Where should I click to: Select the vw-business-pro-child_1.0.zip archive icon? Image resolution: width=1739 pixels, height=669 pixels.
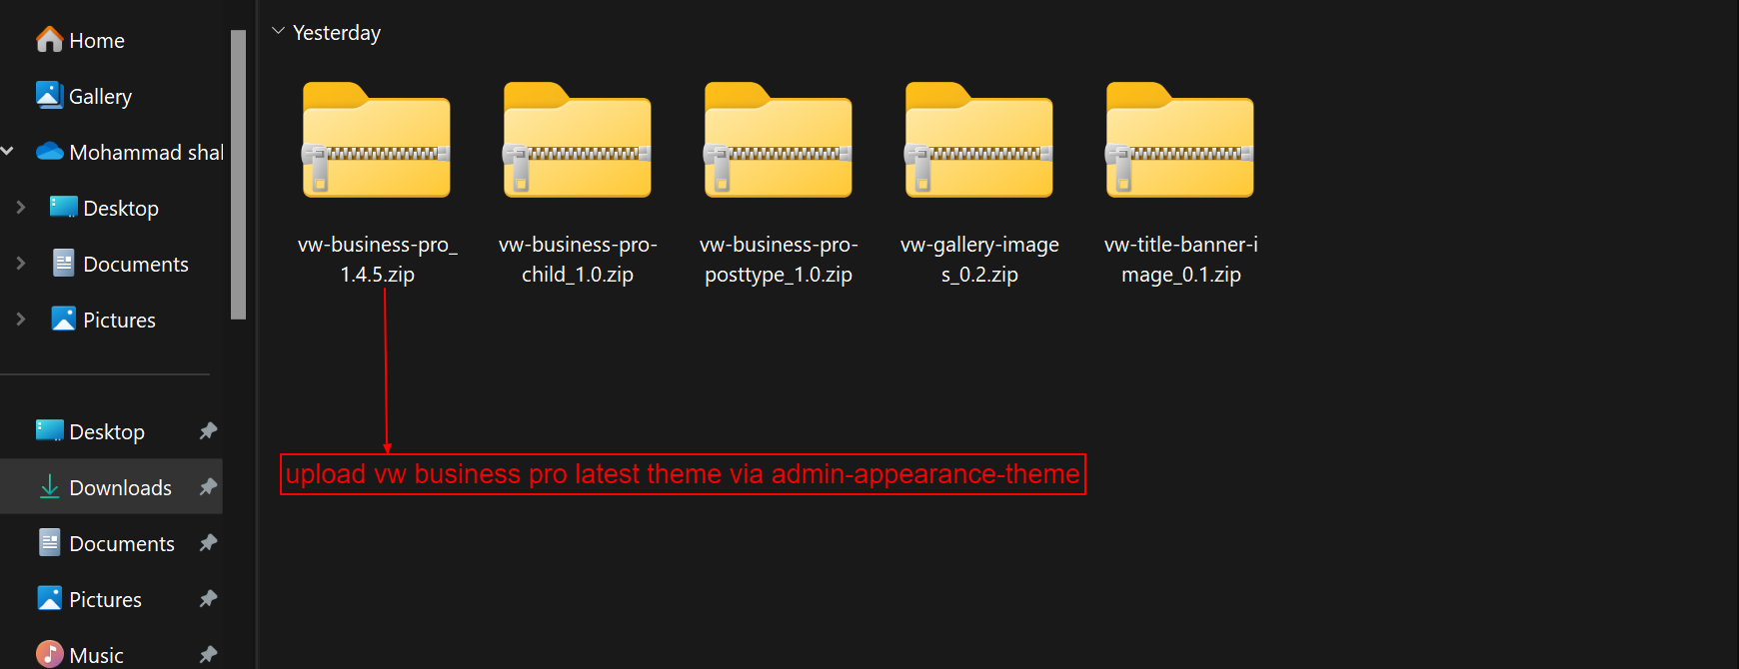(578, 140)
